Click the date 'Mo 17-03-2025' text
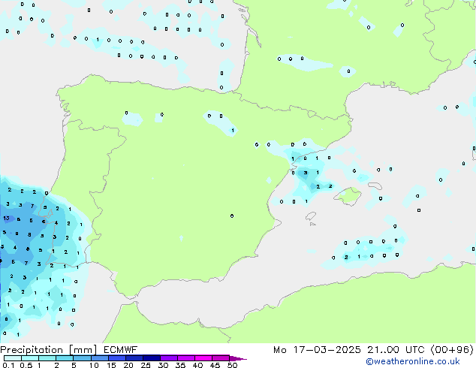The width and height of the screenshot is (476, 368). click(x=318, y=350)
